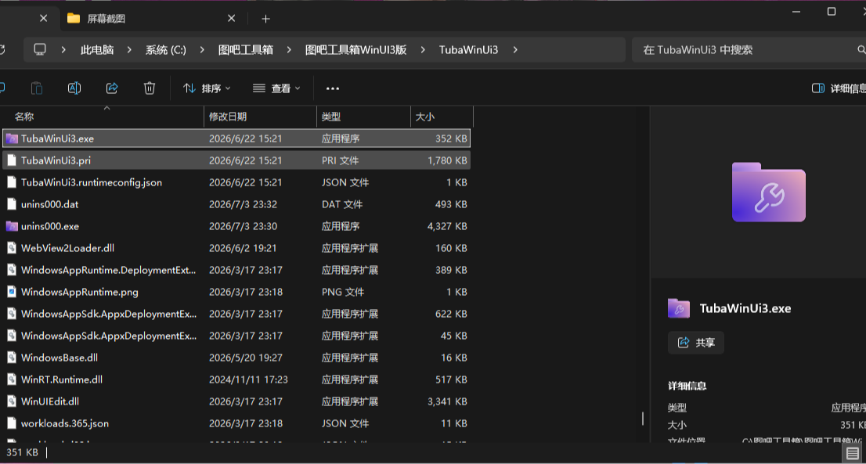Viewport: 866px width, 464px height.
Task: Expand chevron after 图吧工具箱WinUI3版
Action: pyautogui.click(x=423, y=49)
